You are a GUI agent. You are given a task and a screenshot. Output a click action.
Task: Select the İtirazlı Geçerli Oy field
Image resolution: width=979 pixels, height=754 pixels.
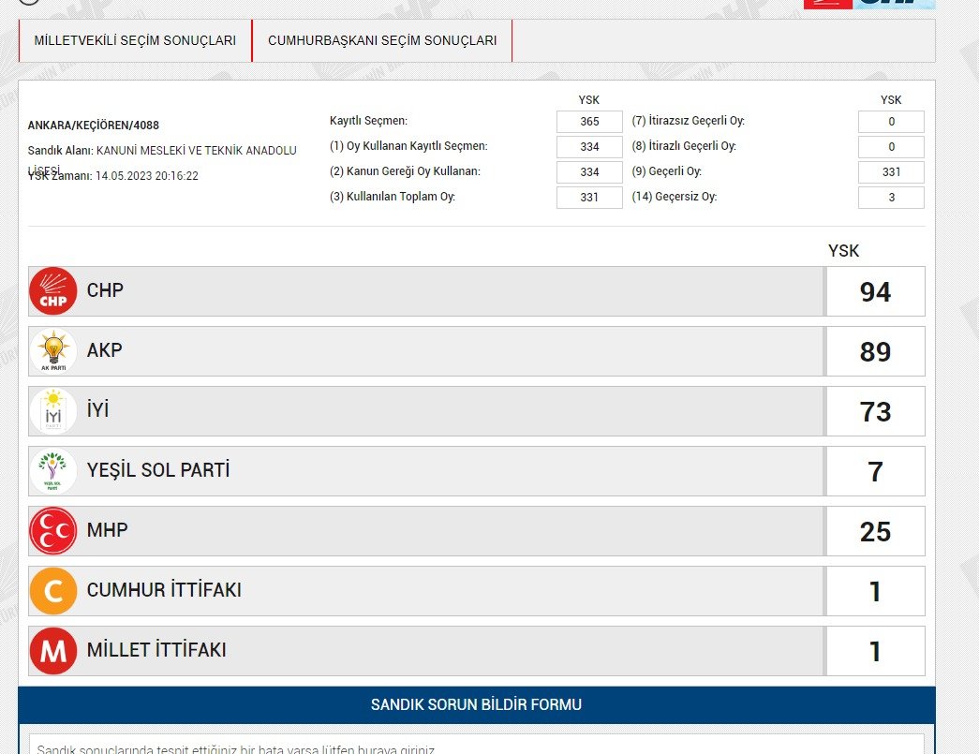[x=891, y=147]
